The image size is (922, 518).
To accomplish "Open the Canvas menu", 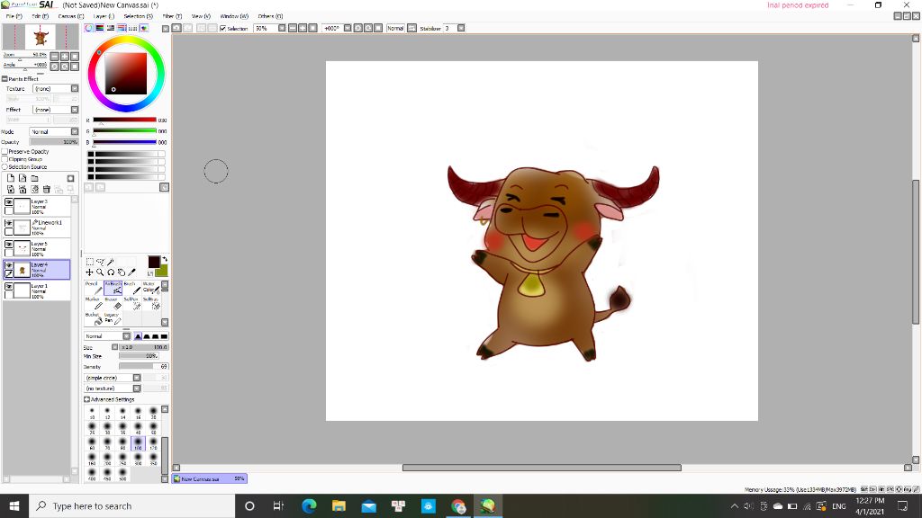I will pos(70,16).
